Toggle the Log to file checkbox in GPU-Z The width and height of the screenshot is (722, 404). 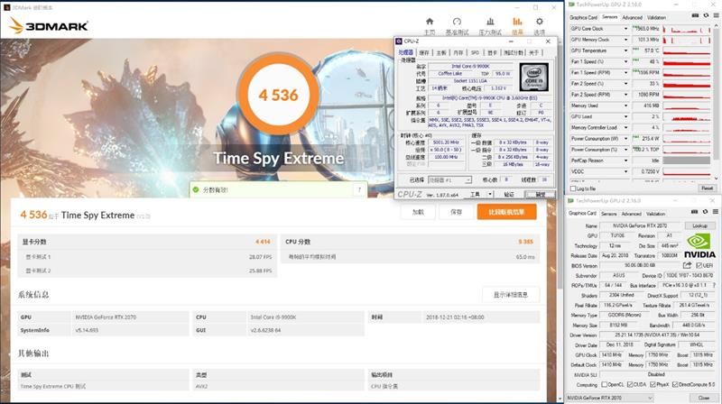(x=573, y=188)
